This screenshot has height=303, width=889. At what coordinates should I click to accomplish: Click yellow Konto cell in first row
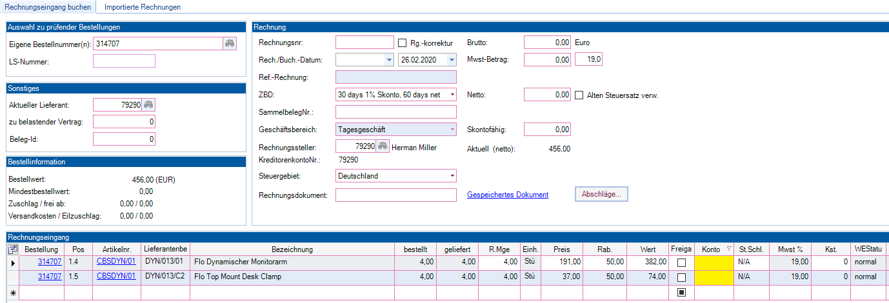coord(714,263)
